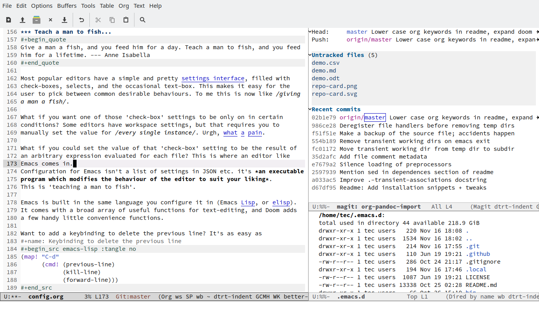Open Dired with the folder toolbar icon
The height and width of the screenshot is (309, 539).
tap(37, 19)
